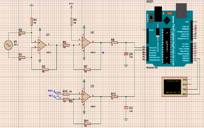Select feedback resistor R11 below U3
Screen dimensions: 204x128
point(87,124)
